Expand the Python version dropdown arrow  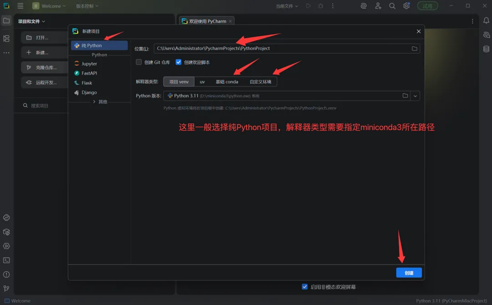415,96
